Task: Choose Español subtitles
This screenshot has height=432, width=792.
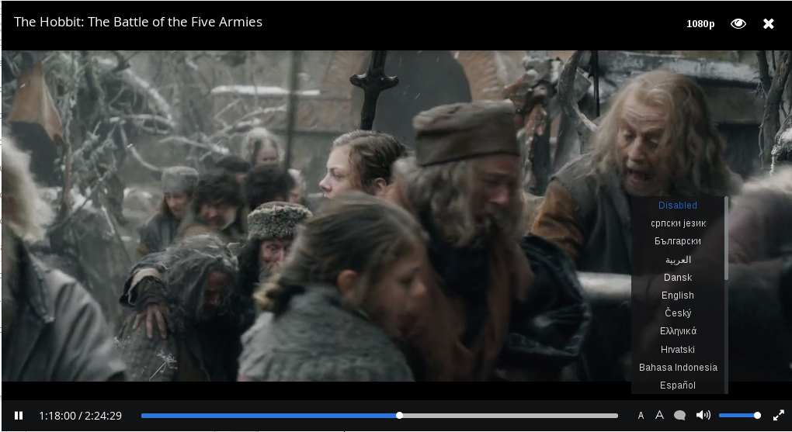Action: (677, 385)
